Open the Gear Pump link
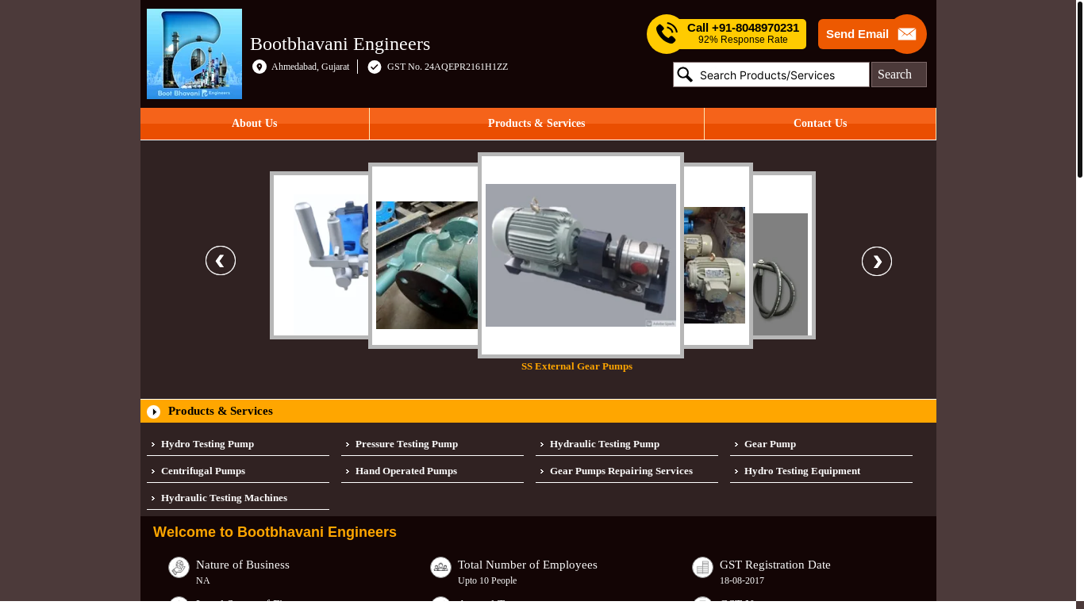The image size is (1084, 609). pos(770,444)
